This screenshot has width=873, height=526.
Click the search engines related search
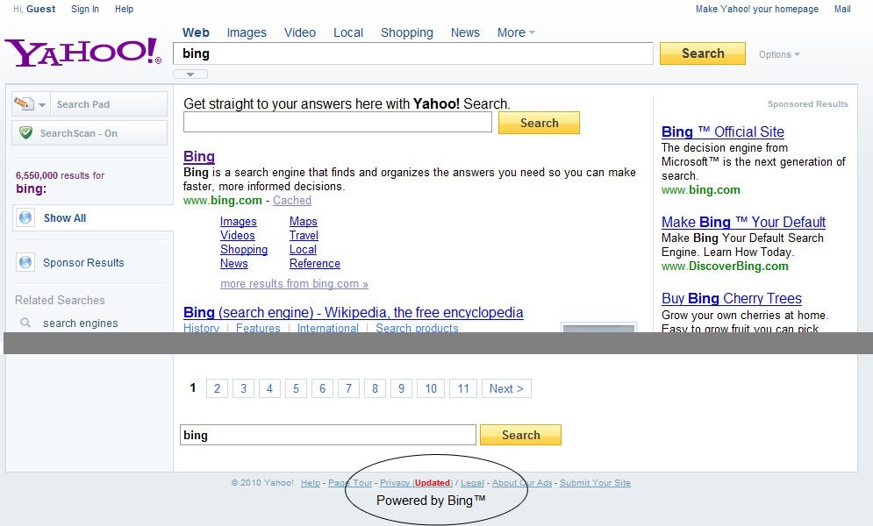81,323
